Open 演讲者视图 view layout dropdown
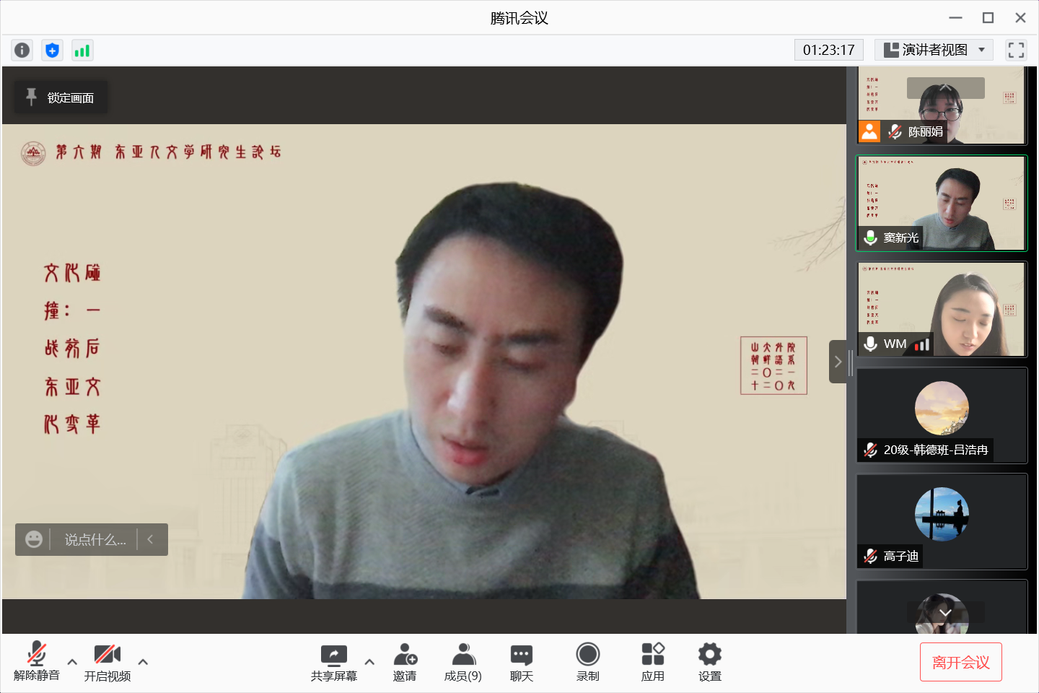Image resolution: width=1039 pixels, height=693 pixels. pos(934,50)
